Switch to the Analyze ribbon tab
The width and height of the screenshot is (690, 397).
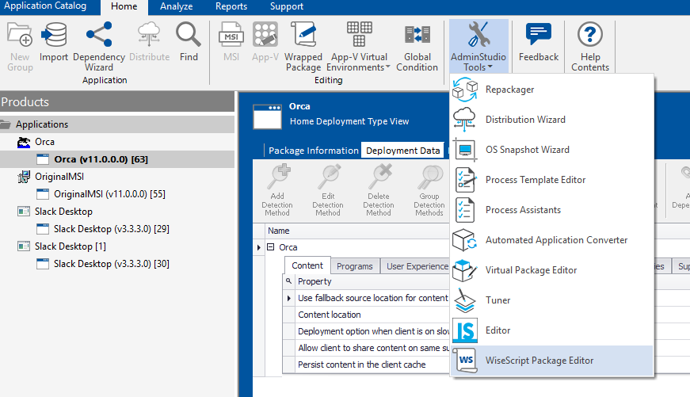pyautogui.click(x=176, y=7)
